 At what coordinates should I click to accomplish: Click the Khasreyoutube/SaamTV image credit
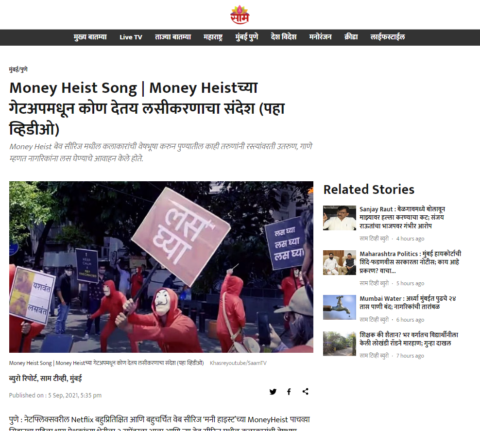238,363
